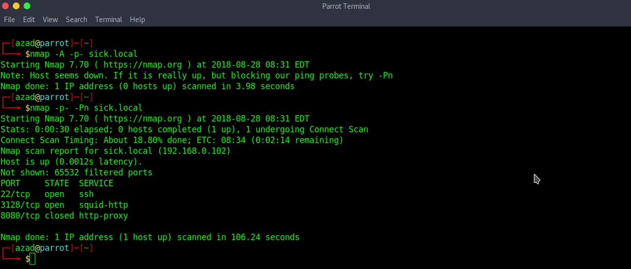The width and height of the screenshot is (631, 269).
Task: Minimize the window using the yellow button
Action: coord(16,6)
